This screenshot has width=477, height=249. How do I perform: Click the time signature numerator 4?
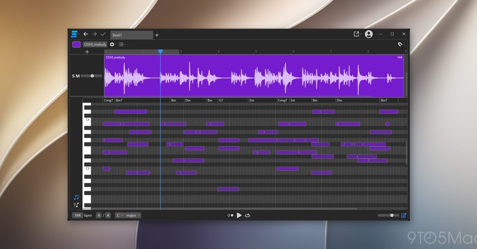click(x=99, y=215)
